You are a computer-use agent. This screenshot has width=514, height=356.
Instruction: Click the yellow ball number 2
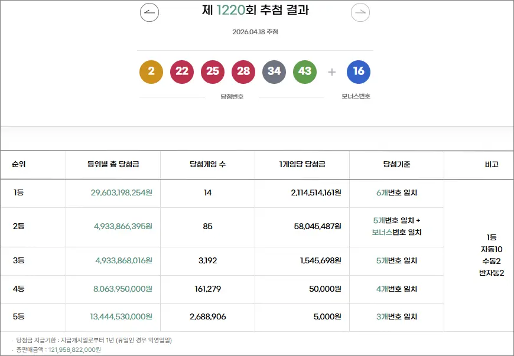click(x=151, y=72)
